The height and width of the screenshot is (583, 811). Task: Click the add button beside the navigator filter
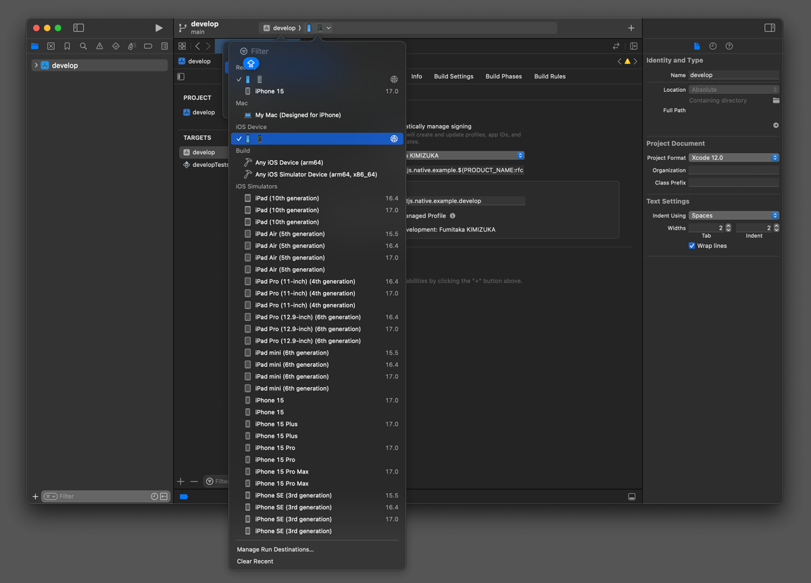tap(35, 497)
